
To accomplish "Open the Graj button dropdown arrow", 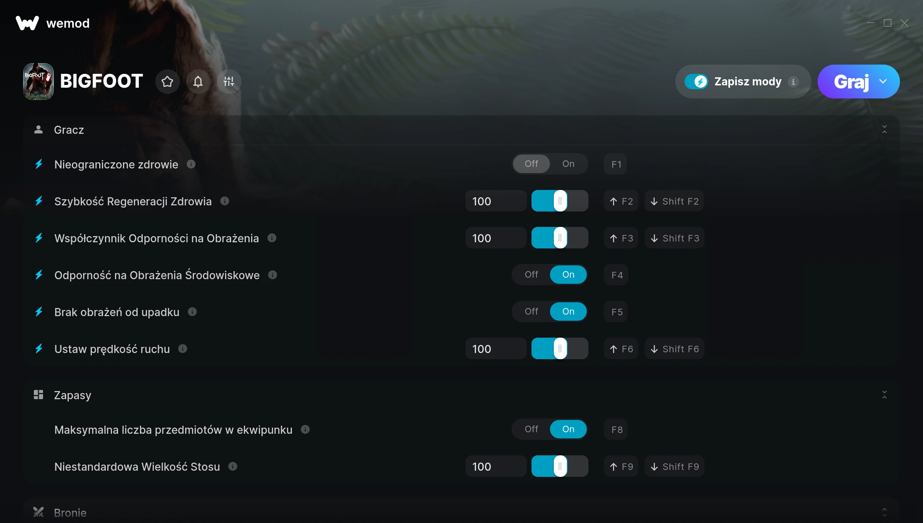I will [x=883, y=82].
